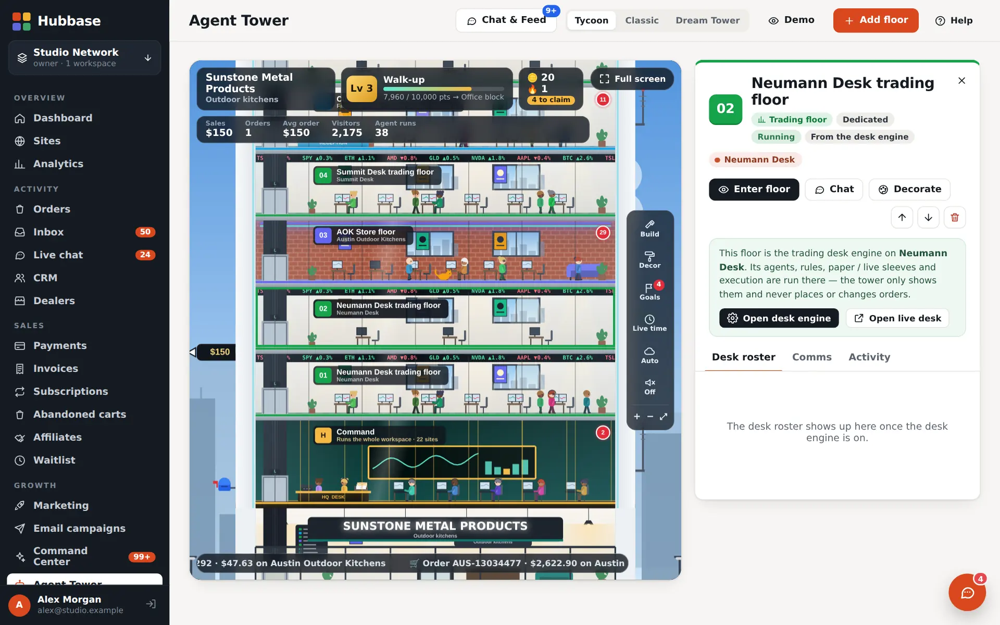Open Chat & Feed panel
The image size is (1000, 625).
(x=506, y=20)
